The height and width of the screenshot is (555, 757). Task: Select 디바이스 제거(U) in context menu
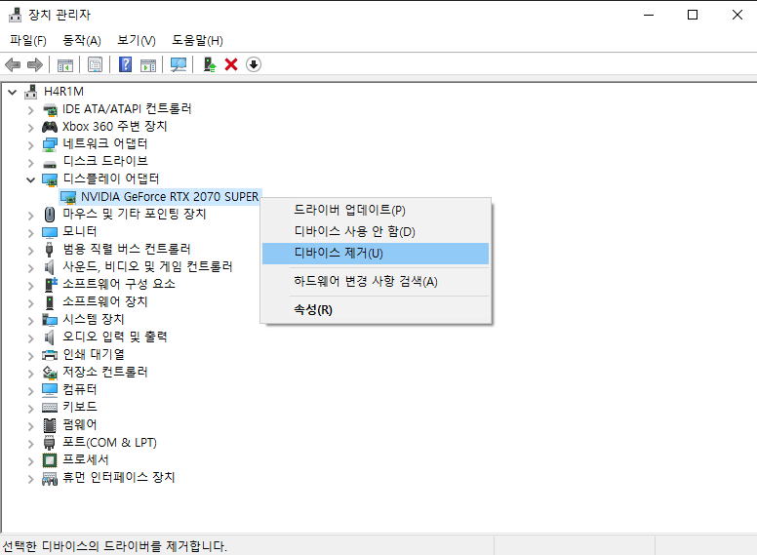coord(376,254)
